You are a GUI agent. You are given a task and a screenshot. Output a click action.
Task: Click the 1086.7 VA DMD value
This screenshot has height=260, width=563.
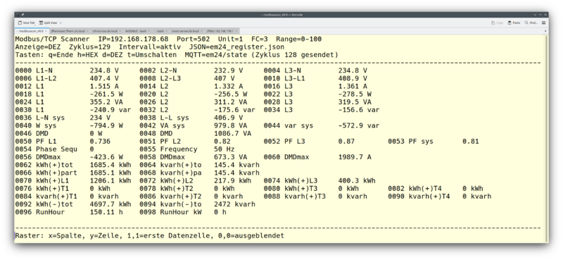[x=233, y=134]
